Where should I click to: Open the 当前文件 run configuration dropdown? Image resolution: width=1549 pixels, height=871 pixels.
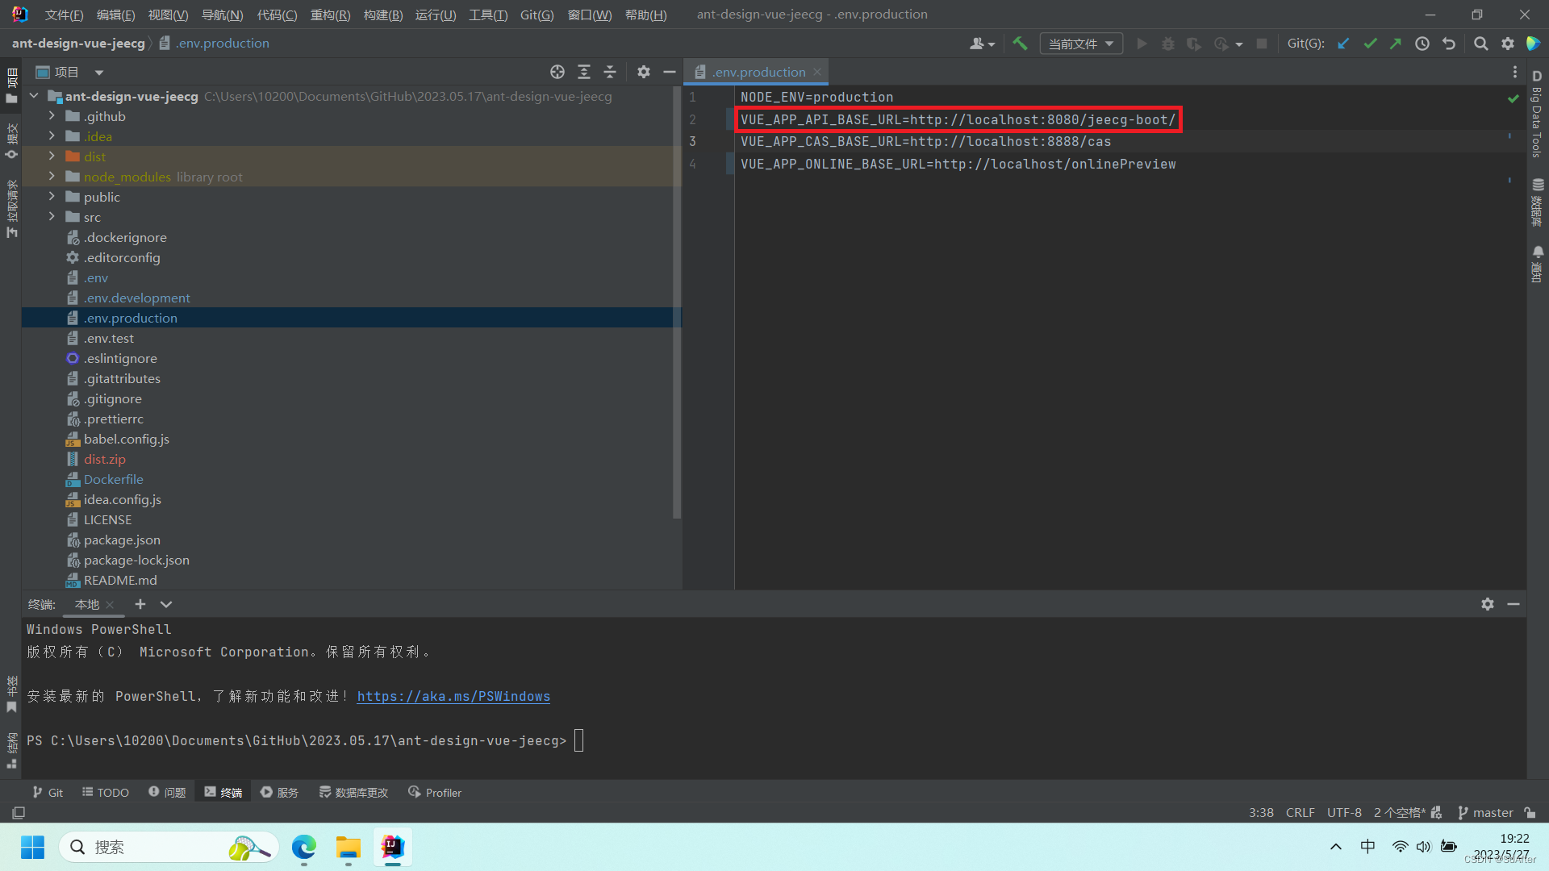pyautogui.click(x=1081, y=43)
